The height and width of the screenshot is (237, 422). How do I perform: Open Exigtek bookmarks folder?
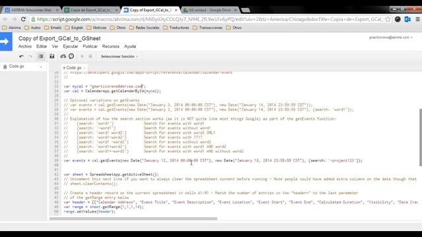coord(74,28)
